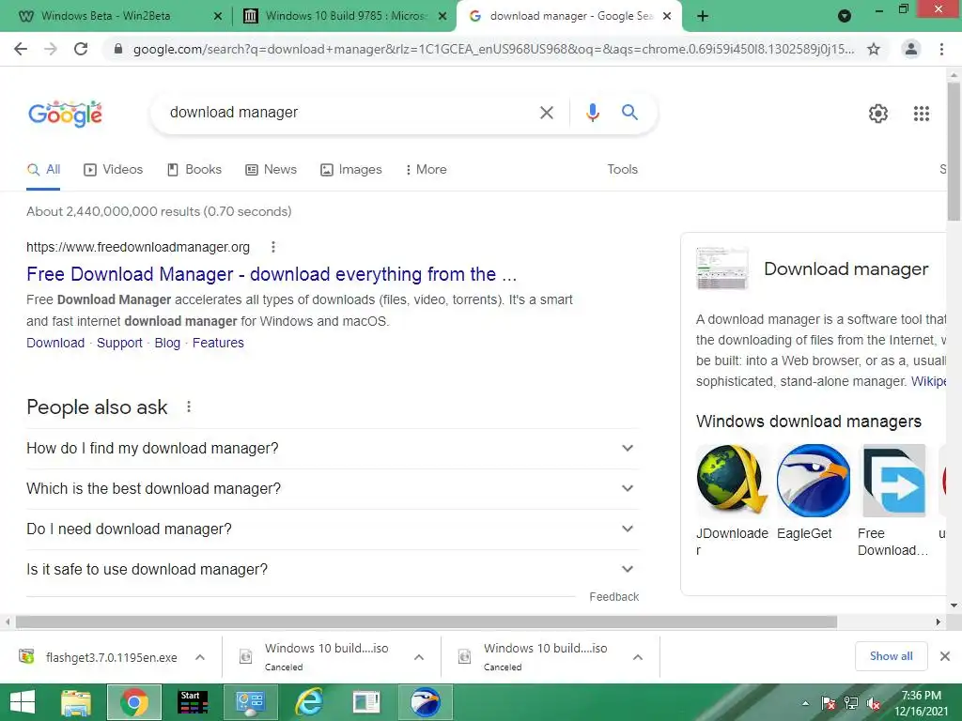Open Chrome tab search dropdown
Image resolution: width=962 pixels, height=721 pixels.
(x=845, y=16)
